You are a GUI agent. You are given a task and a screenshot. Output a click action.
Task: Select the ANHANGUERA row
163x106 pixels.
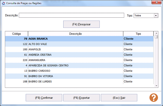pos(79,60)
